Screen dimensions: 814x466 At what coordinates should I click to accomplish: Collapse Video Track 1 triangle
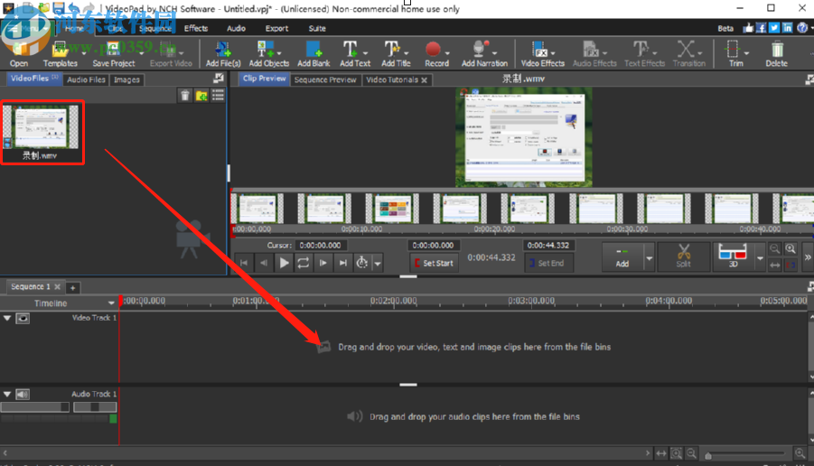6,318
